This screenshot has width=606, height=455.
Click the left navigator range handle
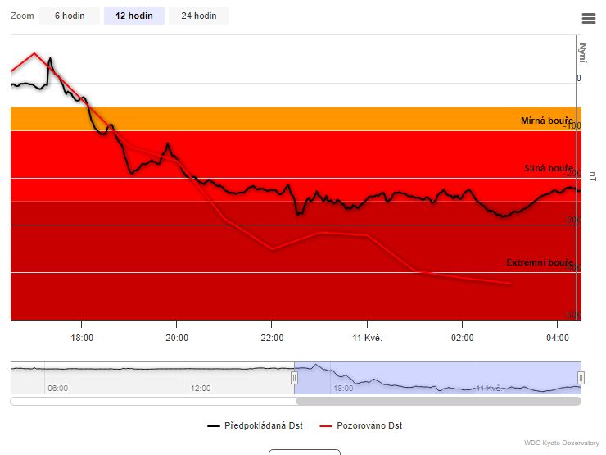click(294, 377)
